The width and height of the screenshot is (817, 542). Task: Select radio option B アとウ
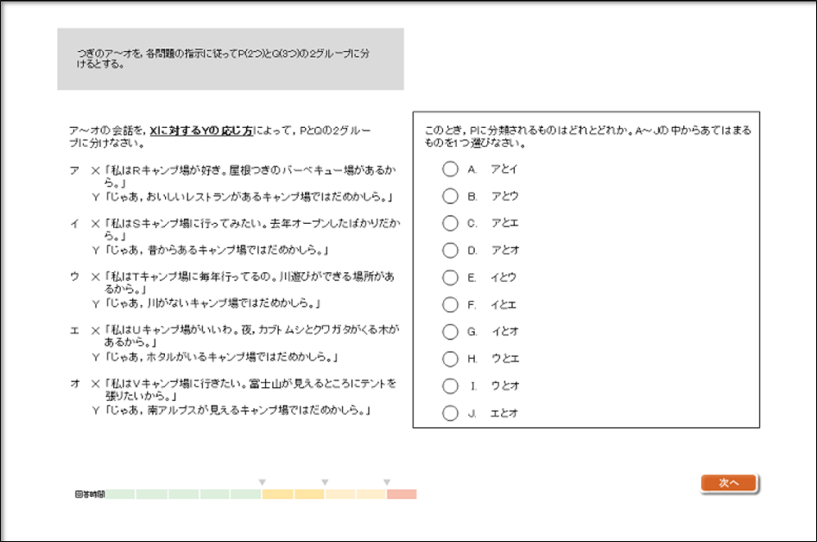click(449, 198)
